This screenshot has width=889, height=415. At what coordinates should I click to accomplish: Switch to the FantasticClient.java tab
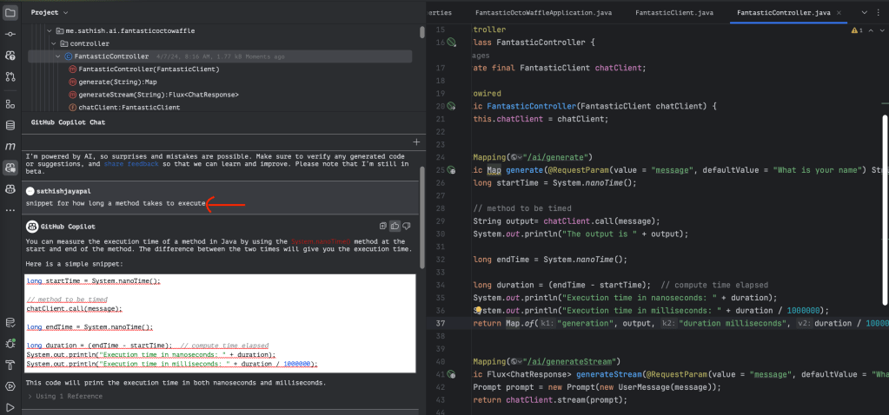[674, 13]
